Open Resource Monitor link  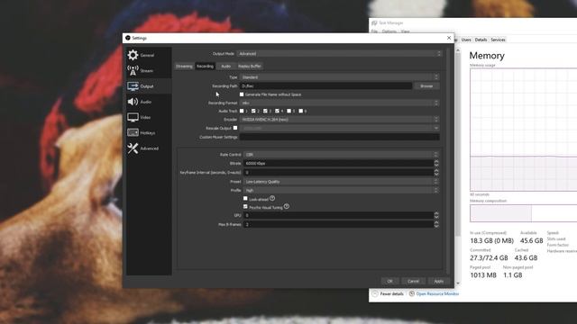pyautogui.click(x=437, y=294)
